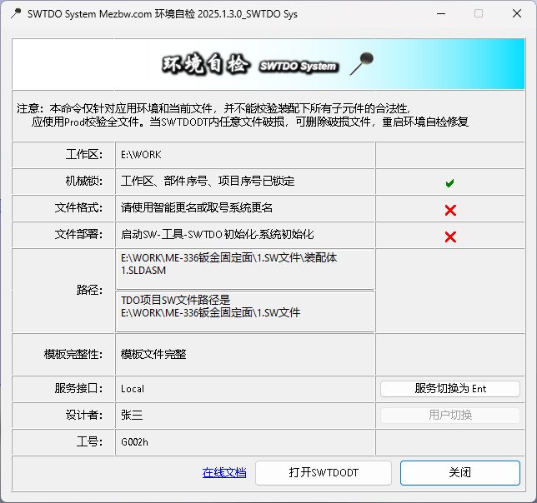Click the red X beside 文件格式

coord(450,209)
